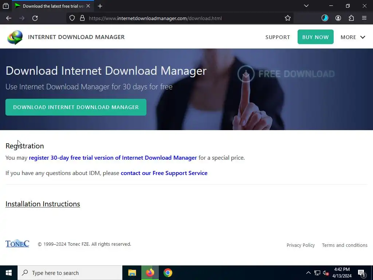Image resolution: width=373 pixels, height=280 pixels.
Task: Open a new tab with the plus button
Action: pos(100,6)
